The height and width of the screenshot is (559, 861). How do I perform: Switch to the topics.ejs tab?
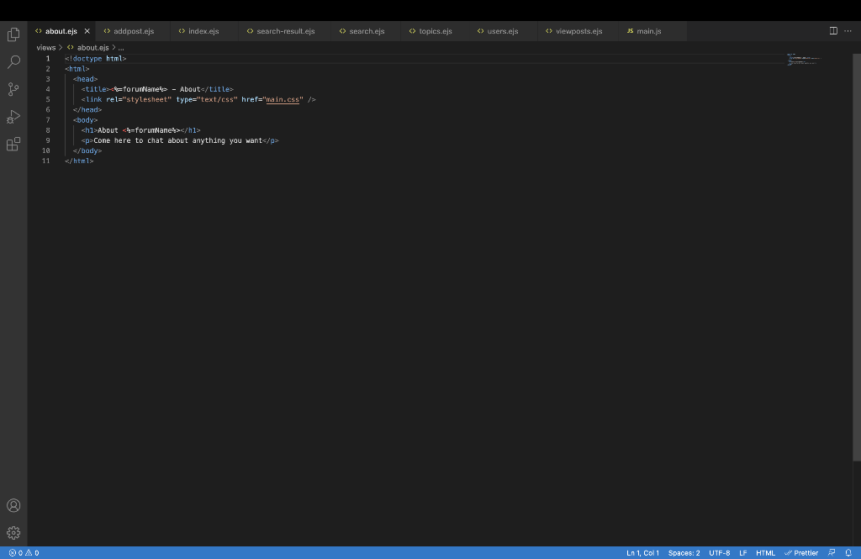click(x=435, y=31)
